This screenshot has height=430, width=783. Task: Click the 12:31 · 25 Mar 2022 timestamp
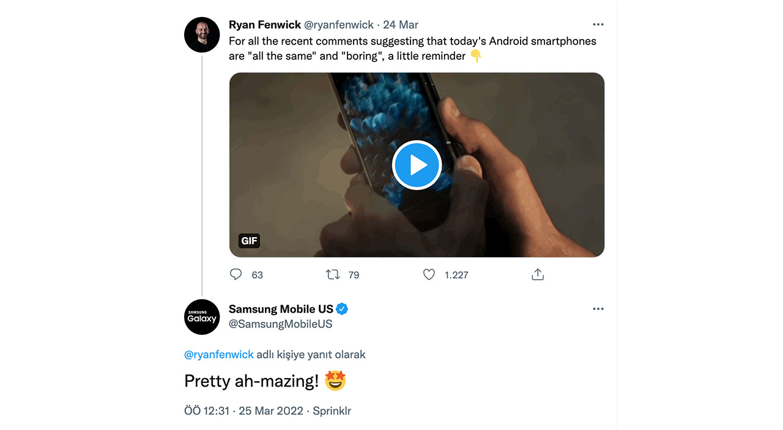pos(243,411)
